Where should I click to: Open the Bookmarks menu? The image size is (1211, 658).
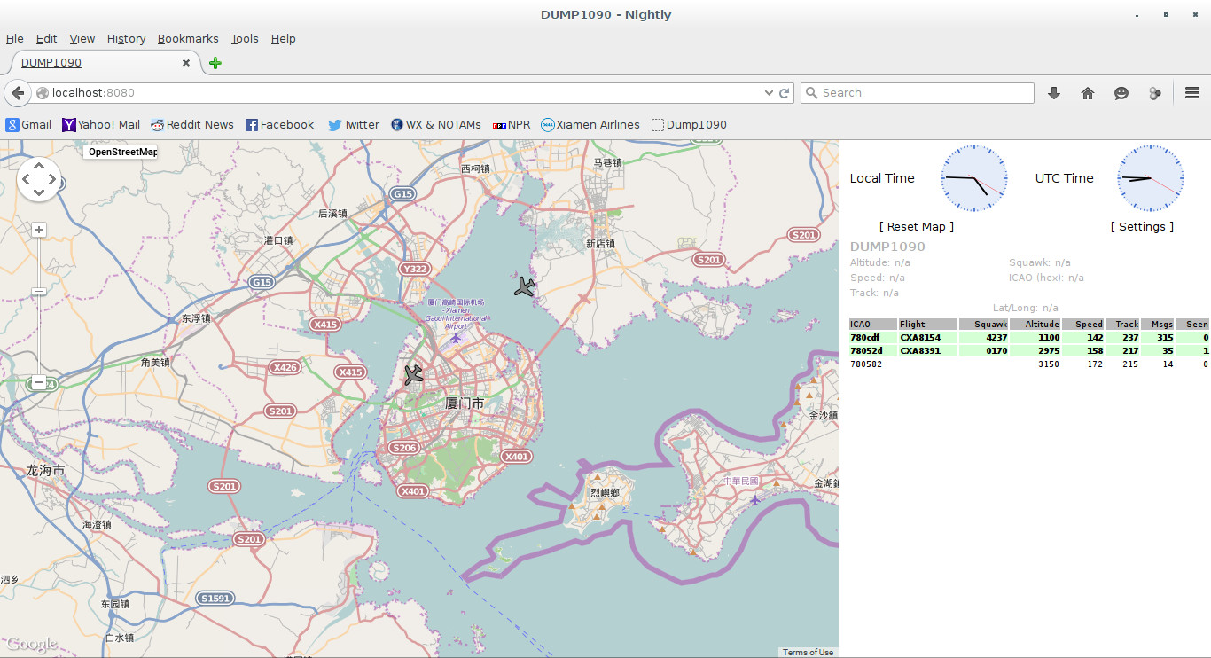(188, 39)
